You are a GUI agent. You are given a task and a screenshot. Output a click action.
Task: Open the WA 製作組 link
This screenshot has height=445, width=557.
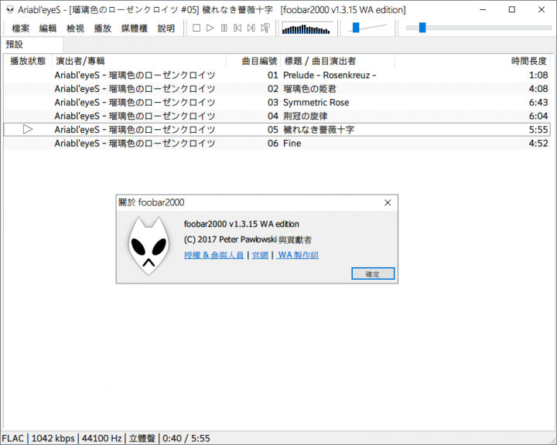pos(298,255)
